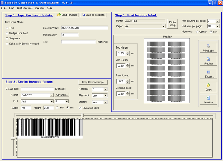Click the Top Margin value field

(x=121, y=53)
